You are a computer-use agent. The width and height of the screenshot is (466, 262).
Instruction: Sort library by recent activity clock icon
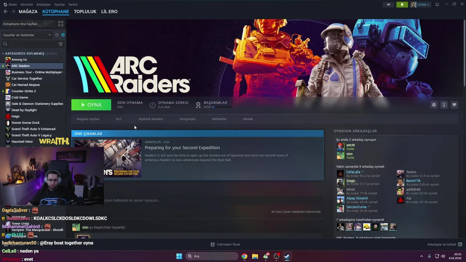point(57,35)
